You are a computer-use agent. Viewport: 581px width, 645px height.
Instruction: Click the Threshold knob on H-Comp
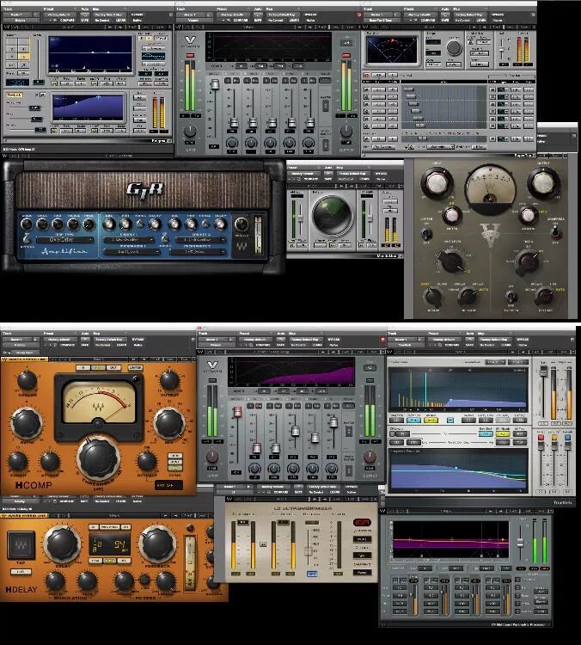(99, 458)
